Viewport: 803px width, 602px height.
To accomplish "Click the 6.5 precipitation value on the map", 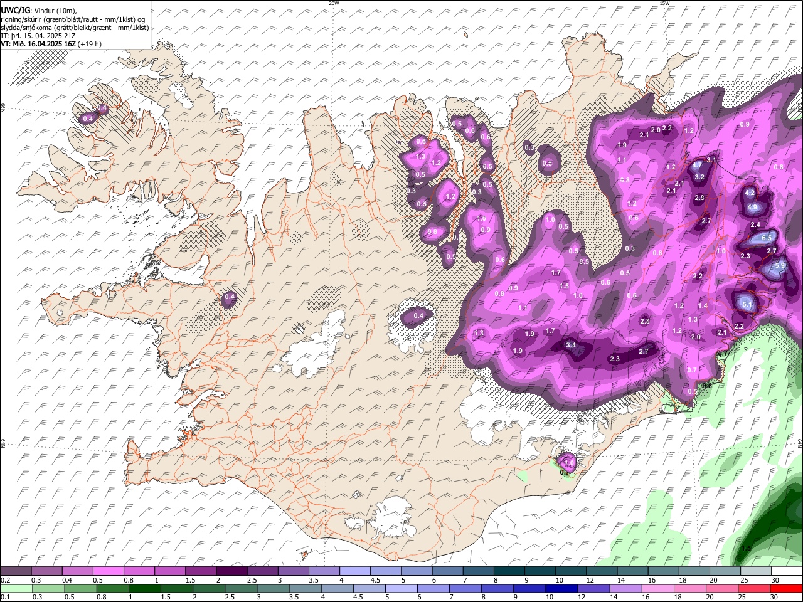I will point(767,238).
